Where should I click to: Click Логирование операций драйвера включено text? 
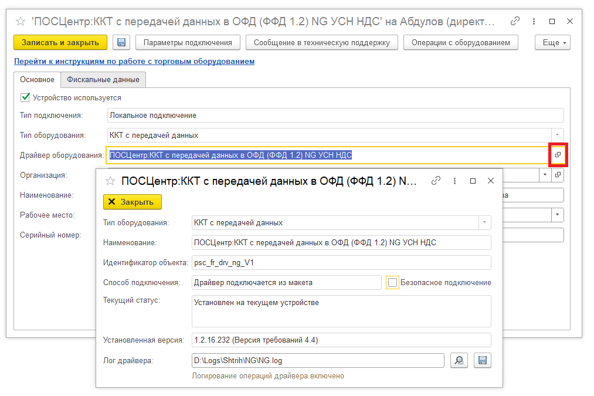point(268,376)
